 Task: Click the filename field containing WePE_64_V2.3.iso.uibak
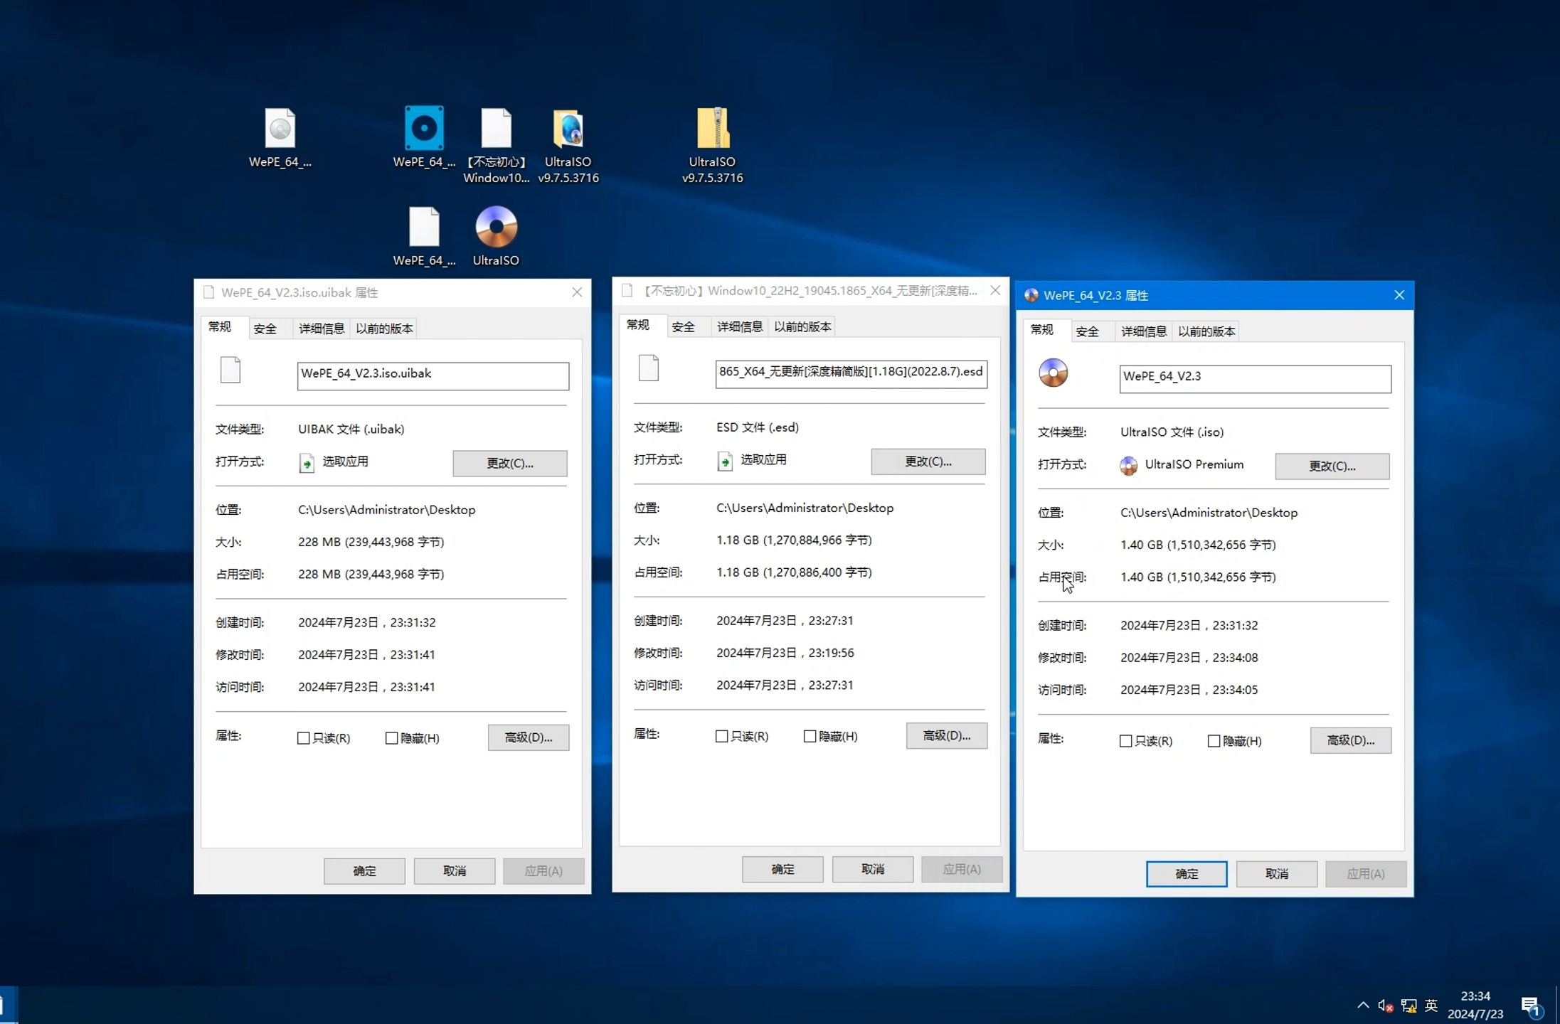pos(433,375)
